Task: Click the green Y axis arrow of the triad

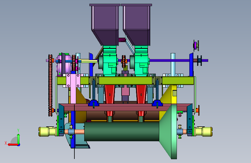Action: 19,139
